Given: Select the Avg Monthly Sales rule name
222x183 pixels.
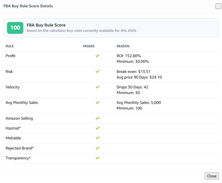Looking at the screenshot, I should (x=22, y=102).
